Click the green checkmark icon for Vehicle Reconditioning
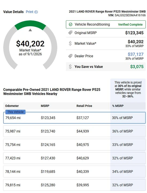This screenshot has height=193, width=147. coord(71,24)
